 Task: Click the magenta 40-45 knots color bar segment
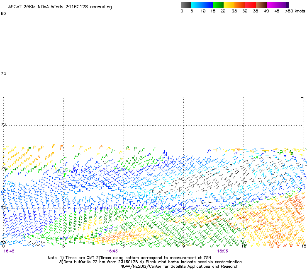tap(272, 5)
